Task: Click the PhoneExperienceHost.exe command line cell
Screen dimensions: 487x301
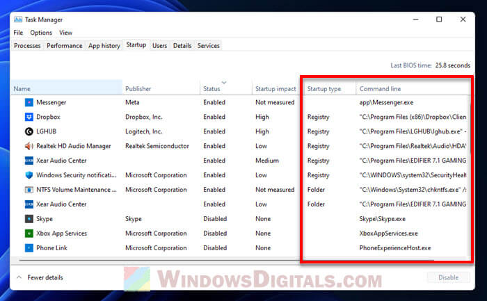Action: [395, 248]
